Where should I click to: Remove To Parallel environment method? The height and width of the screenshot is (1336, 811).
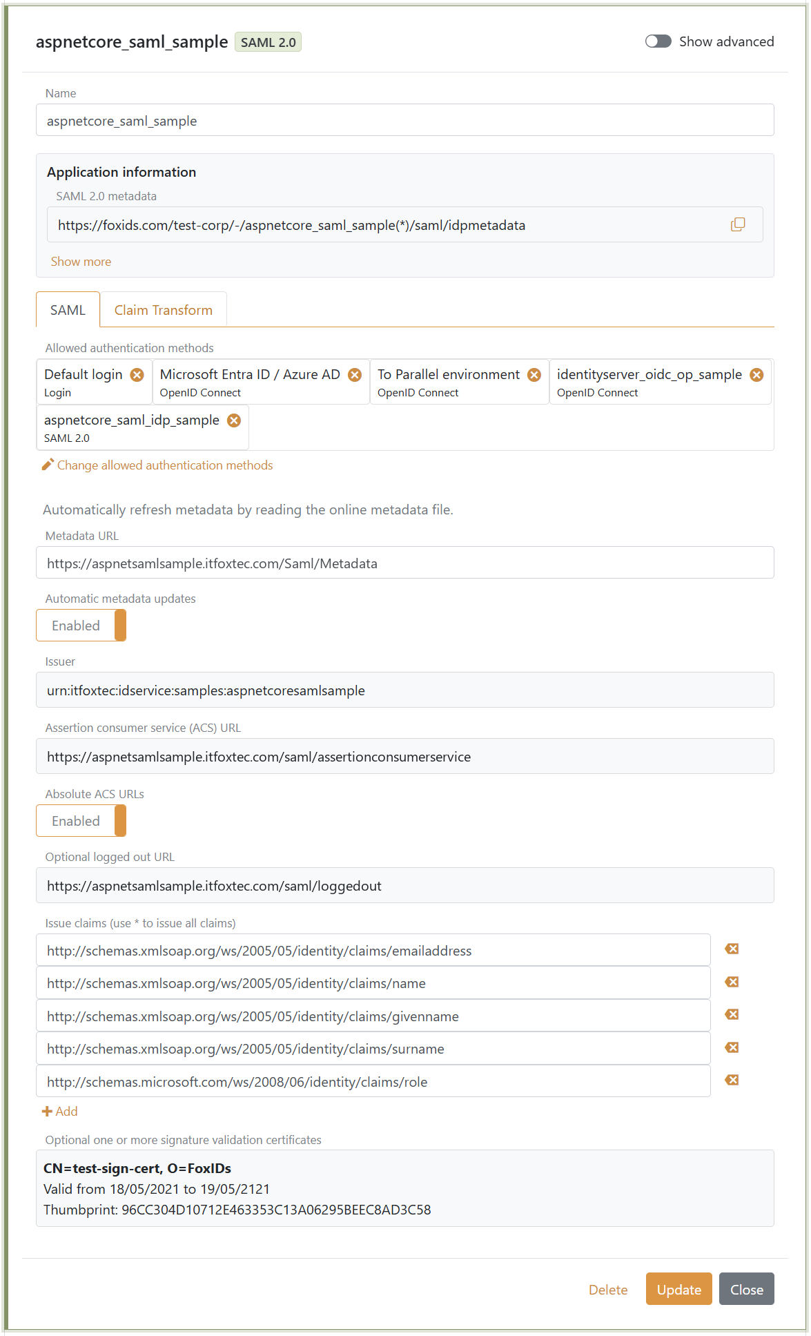click(x=534, y=374)
